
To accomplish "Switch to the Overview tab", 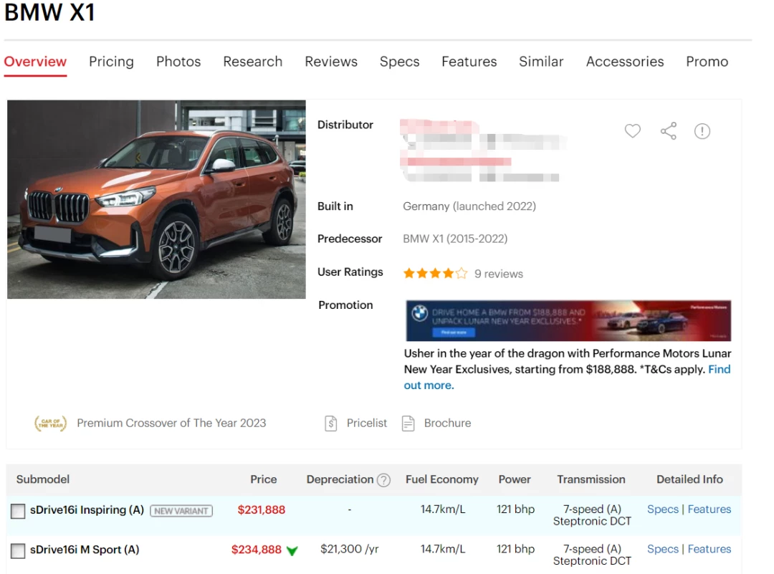I will tap(35, 62).
